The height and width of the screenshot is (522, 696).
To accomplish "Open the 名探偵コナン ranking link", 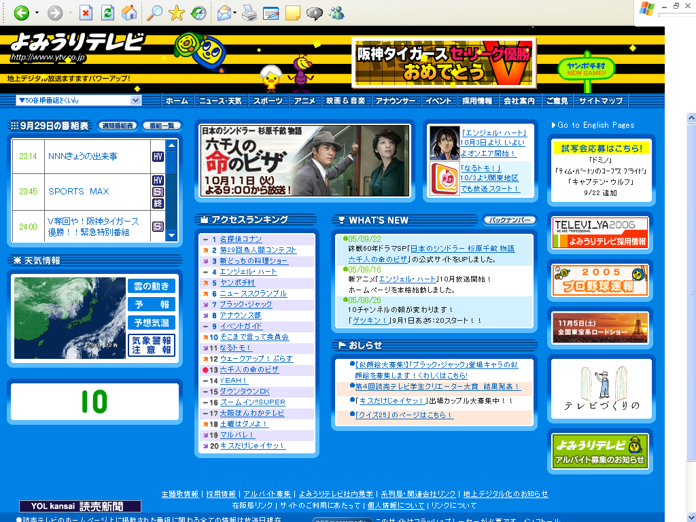I will point(241,239).
